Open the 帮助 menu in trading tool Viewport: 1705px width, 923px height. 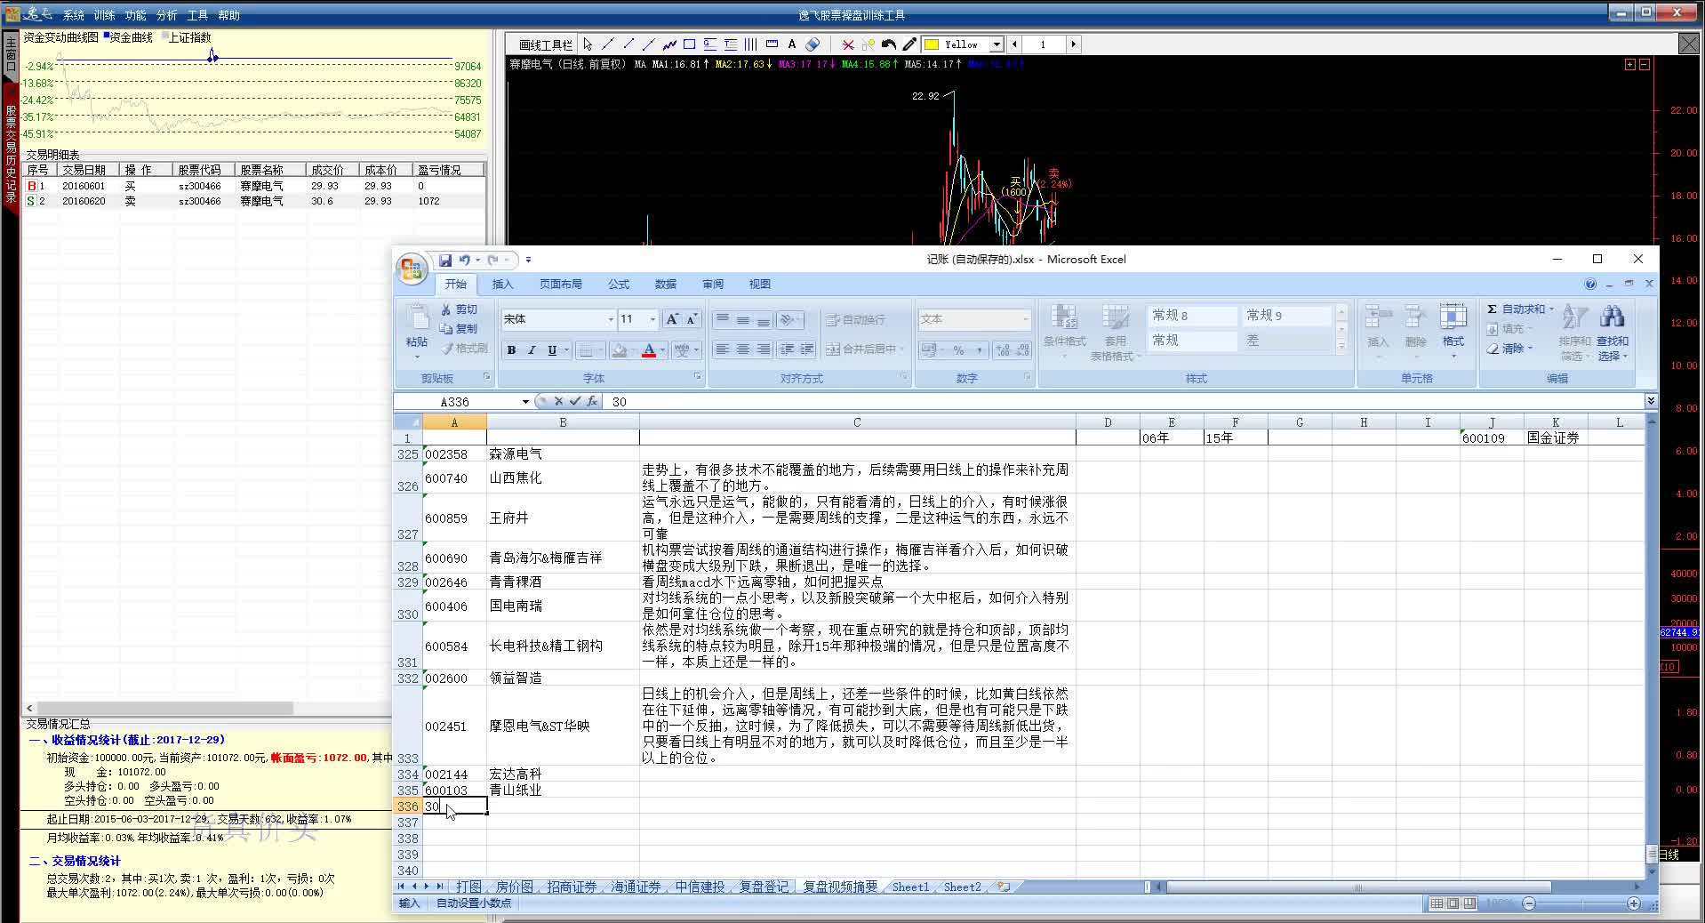click(228, 15)
